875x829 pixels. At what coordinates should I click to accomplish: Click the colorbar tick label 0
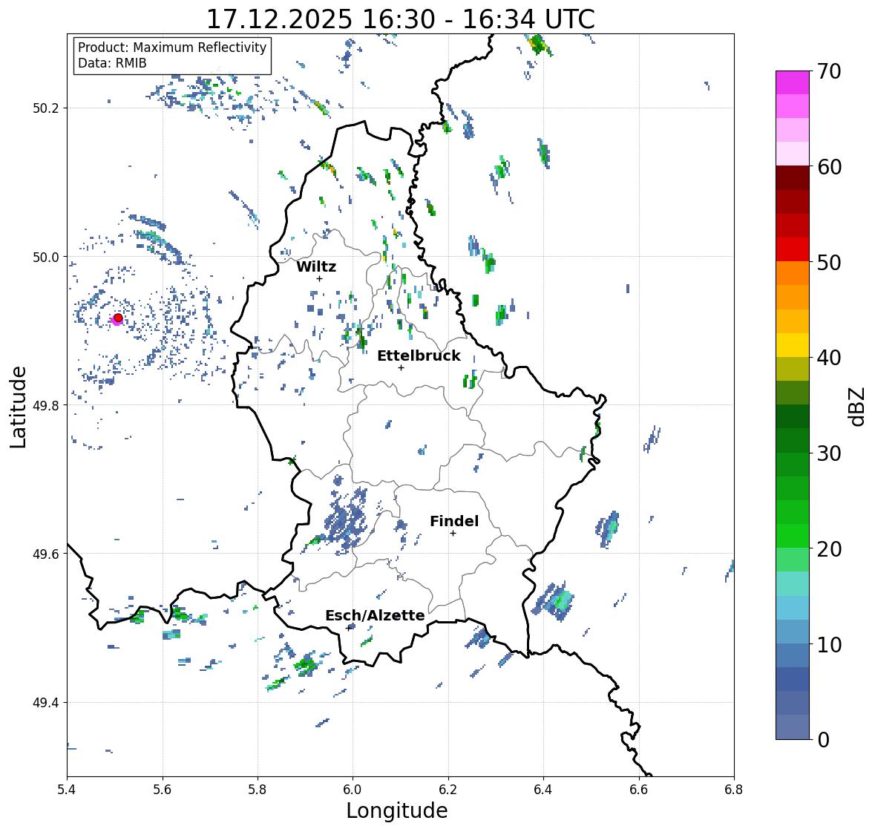pos(823,740)
